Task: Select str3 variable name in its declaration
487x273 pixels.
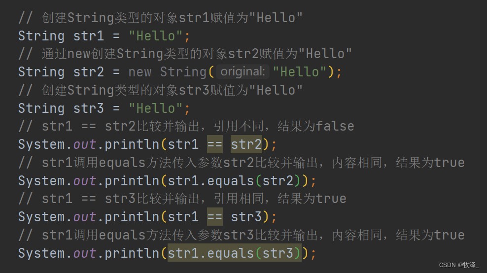Action: (89, 108)
